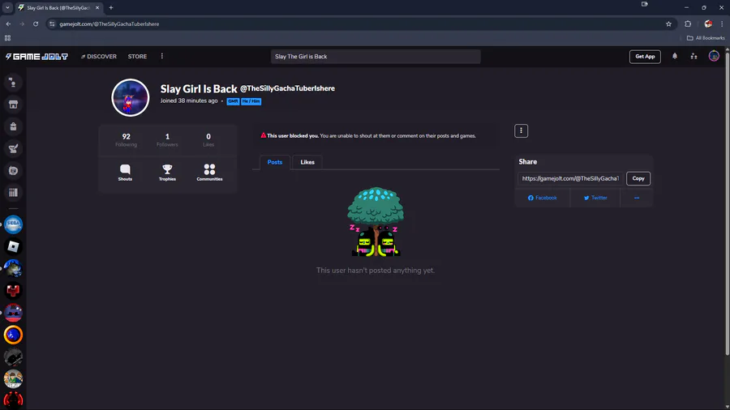Open the browser extensions puzzle icon

tap(688, 23)
